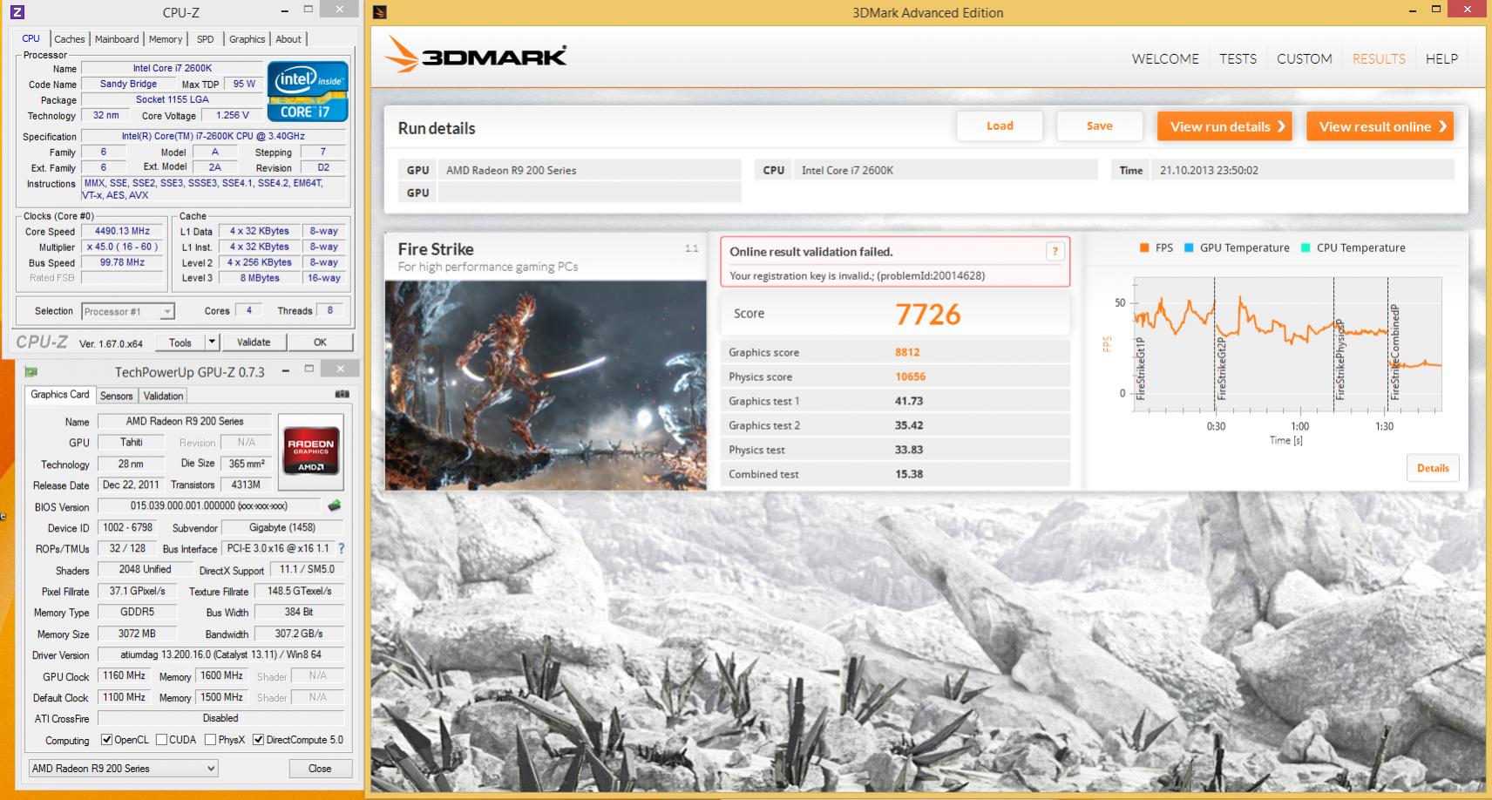Click the GPU-Z title bar app icon
1492x800 pixels.
(31, 371)
